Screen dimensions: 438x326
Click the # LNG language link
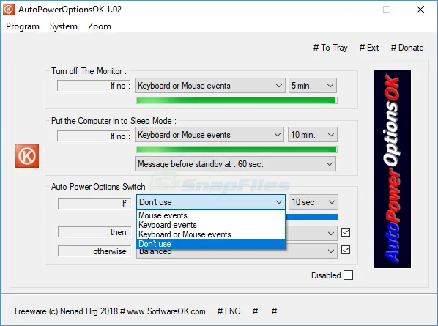click(229, 311)
